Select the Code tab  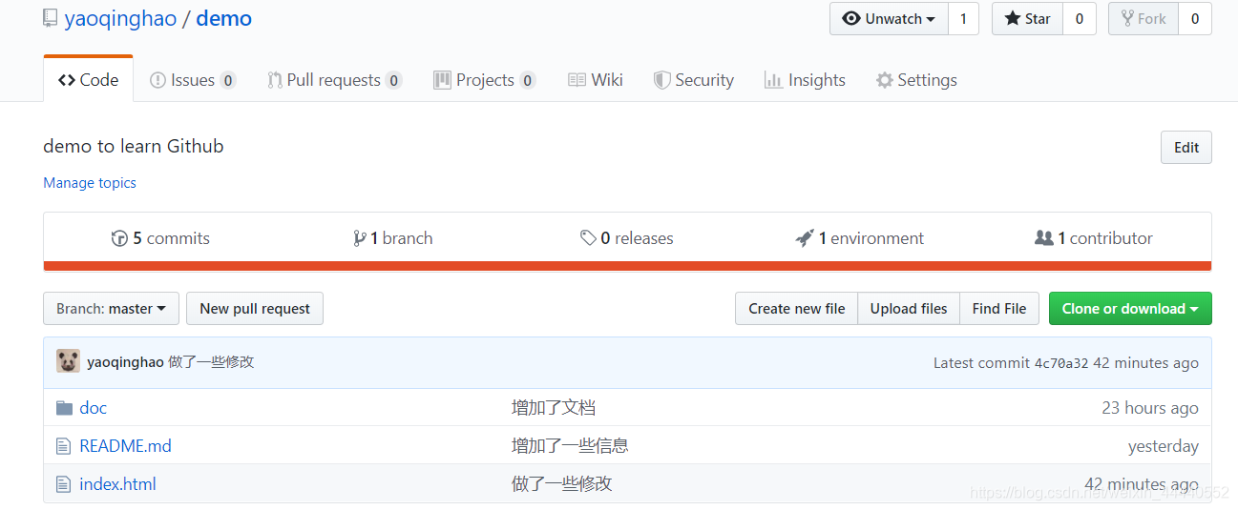[x=88, y=80]
